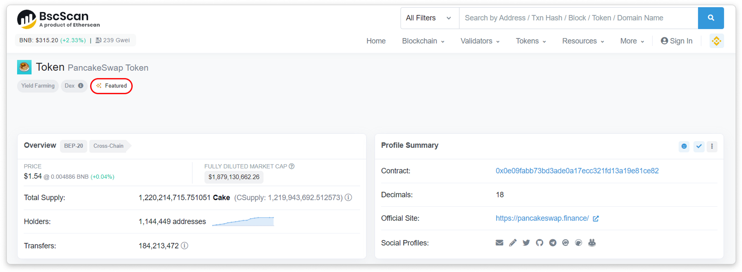Click the BNB chain logo icon
The height and width of the screenshot is (272, 742).
coord(716,41)
